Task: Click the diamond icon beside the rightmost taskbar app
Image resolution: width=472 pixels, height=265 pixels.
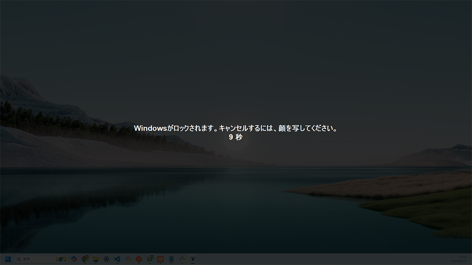Action: click(182, 259)
